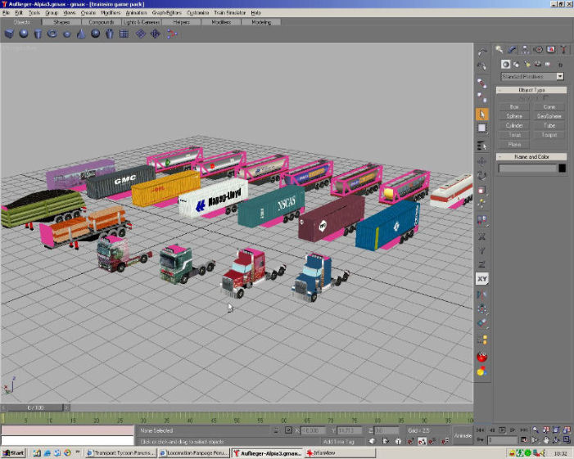Click the GeoSphere primitive button

(549, 116)
